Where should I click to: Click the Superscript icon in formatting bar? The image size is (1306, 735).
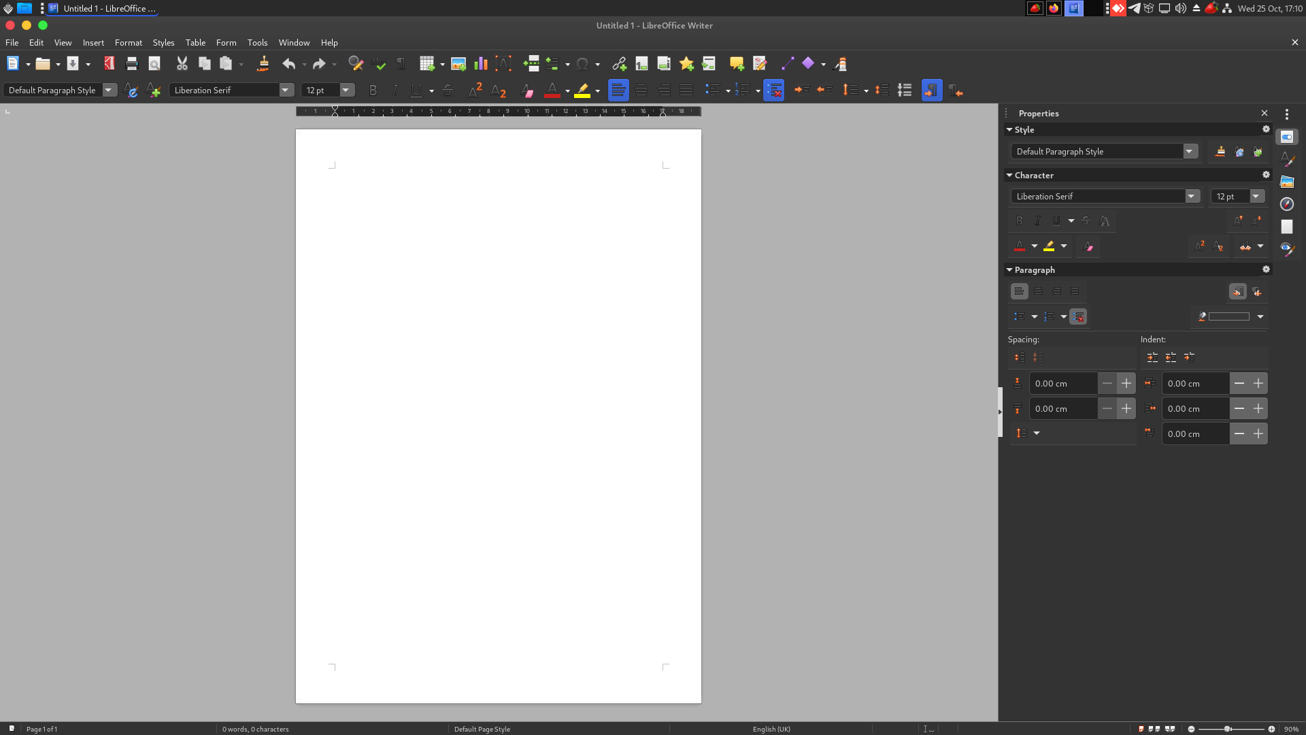475,90
